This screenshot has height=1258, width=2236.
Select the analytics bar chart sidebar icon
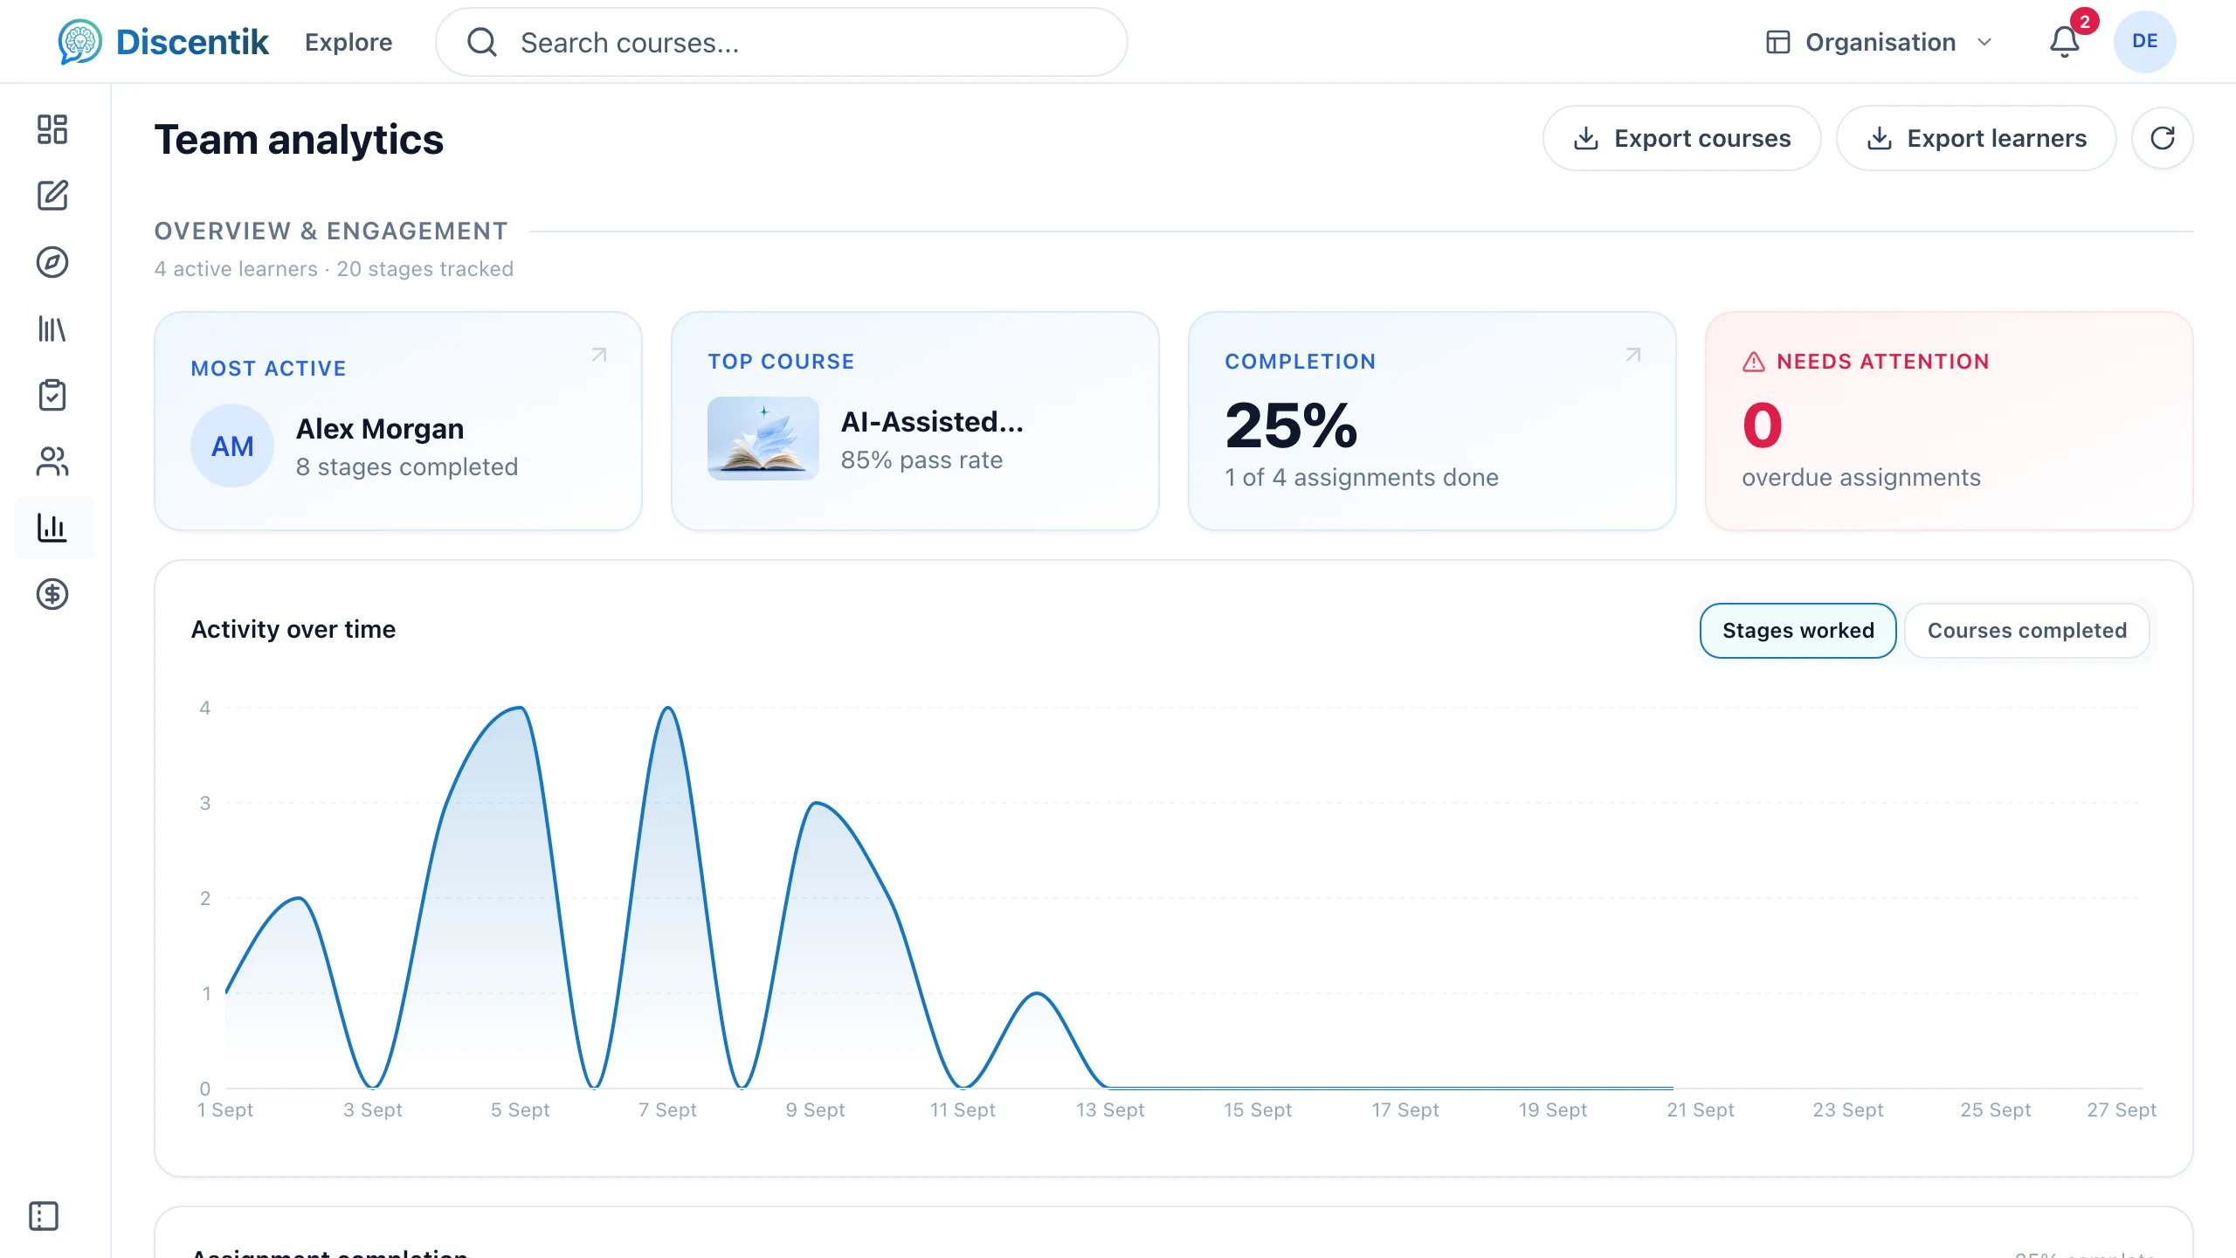52,528
